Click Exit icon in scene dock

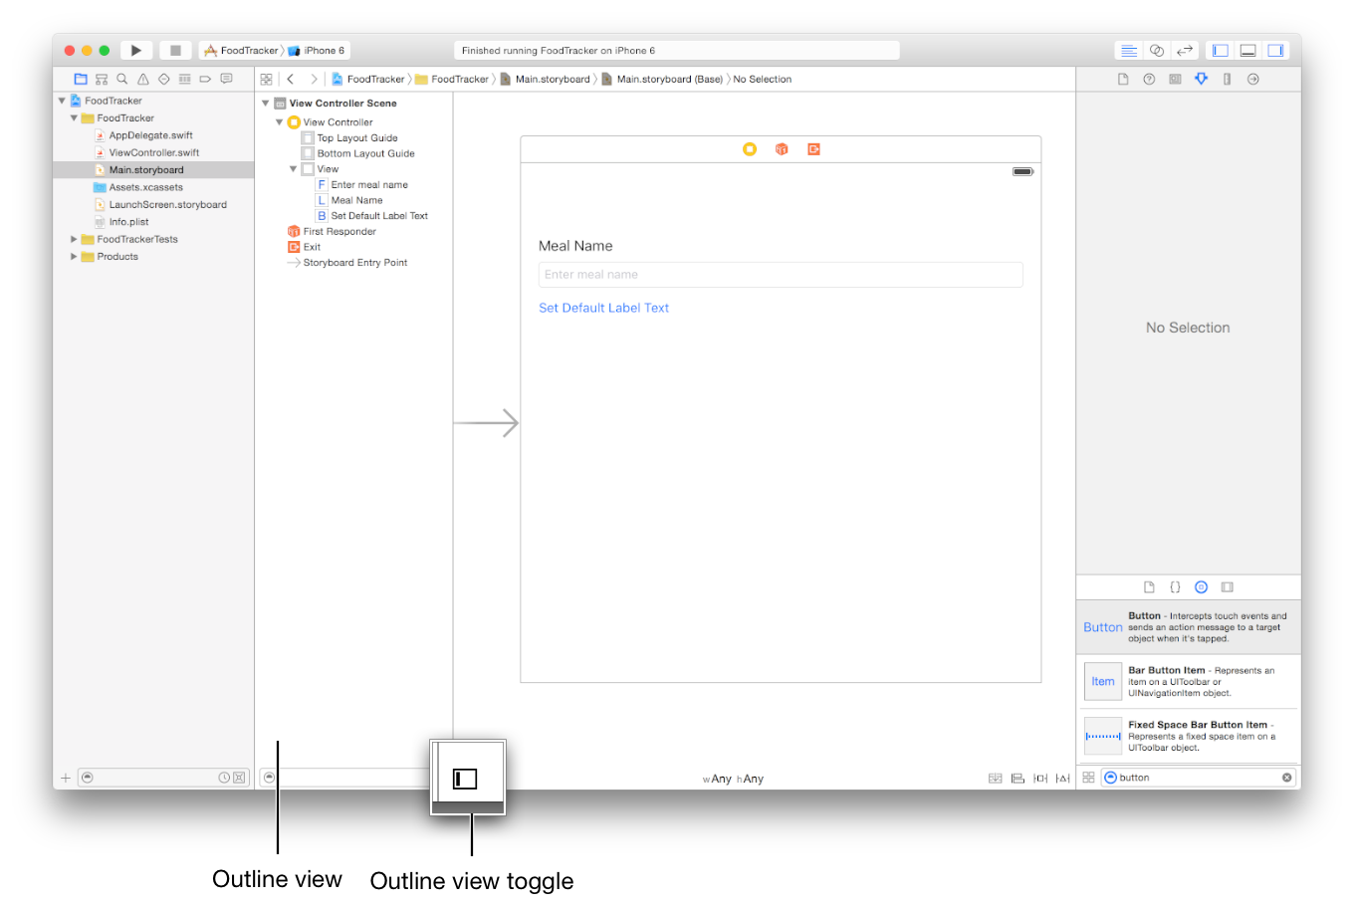813,149
